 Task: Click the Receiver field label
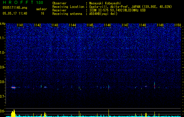[x=59, y=10]
